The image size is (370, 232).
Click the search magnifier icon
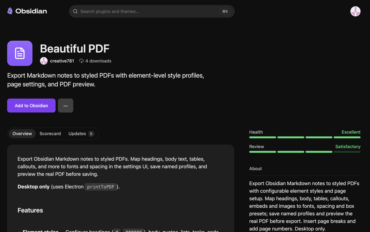(75, 11)
